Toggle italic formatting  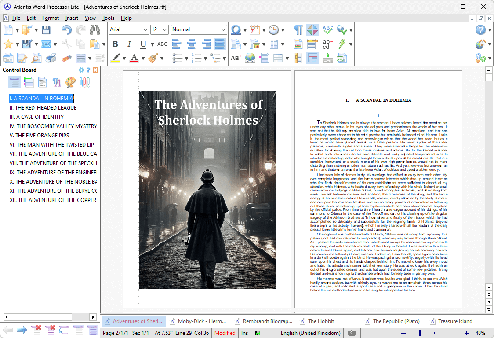click(128, 44)
